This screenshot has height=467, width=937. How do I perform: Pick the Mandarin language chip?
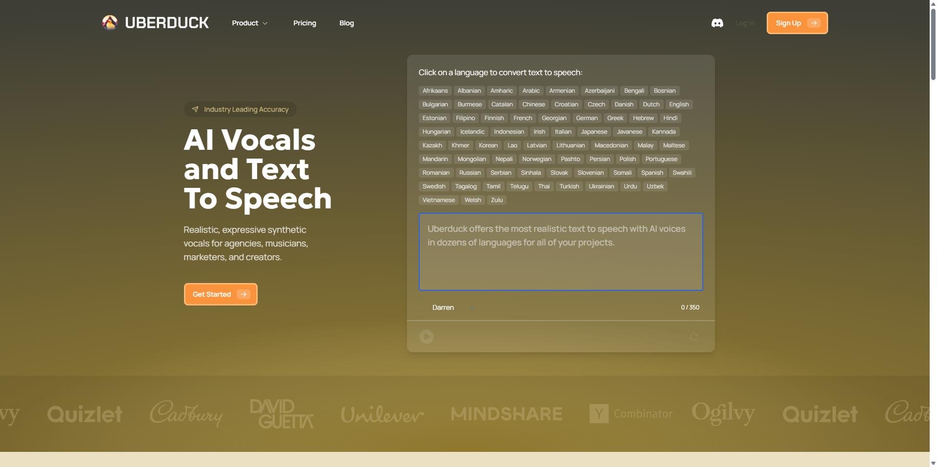[435, 159]
